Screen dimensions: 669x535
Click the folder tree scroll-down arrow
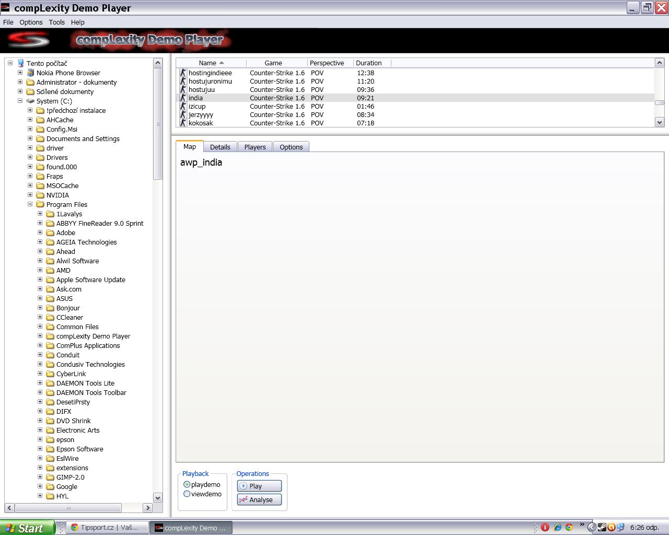(158, 497)
